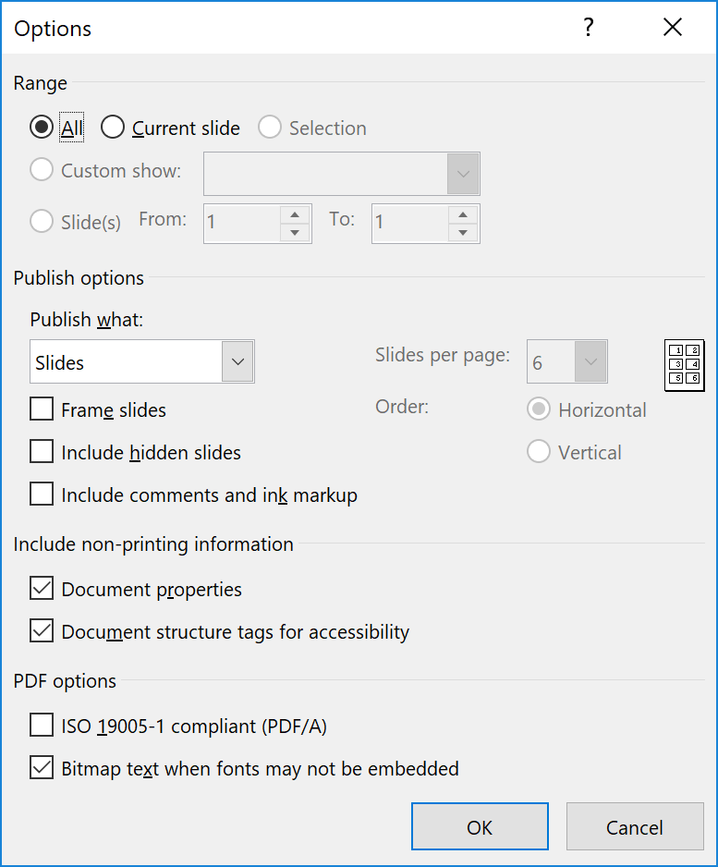
Task: Increase the To slide number with up arrow
Action: (x=462, y=214)
